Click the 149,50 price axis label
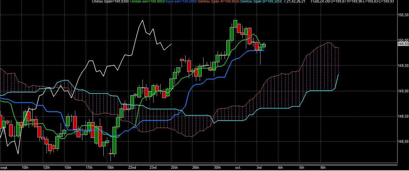This screenshot has height=171, width=409. [403, 66]
